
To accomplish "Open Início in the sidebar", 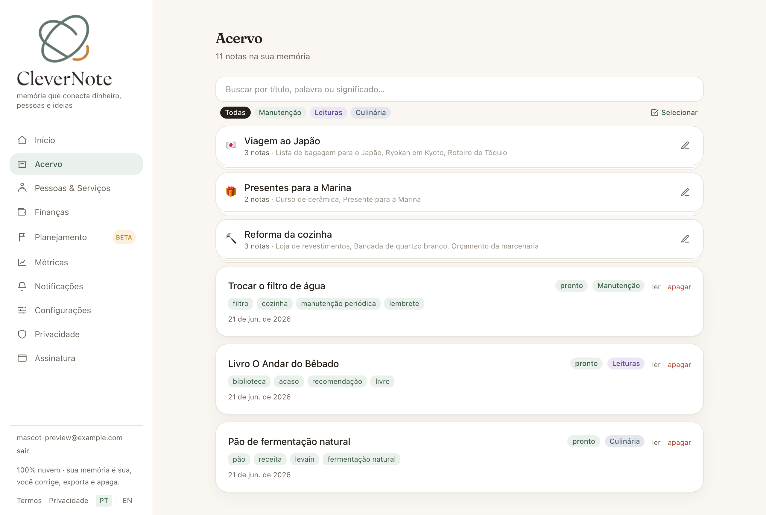I will coord(76,140).
